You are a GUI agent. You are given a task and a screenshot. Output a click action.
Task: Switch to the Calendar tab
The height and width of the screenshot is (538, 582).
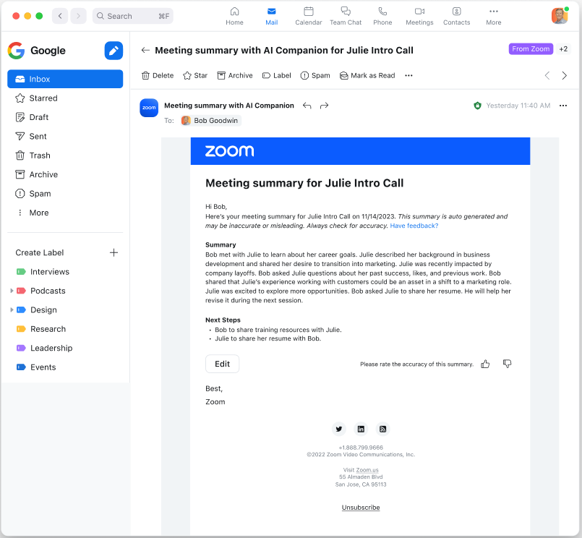tap(309, 16)
